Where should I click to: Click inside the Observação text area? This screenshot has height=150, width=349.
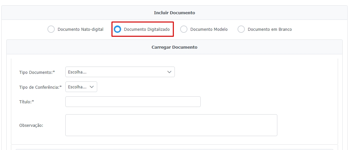pyautogui.click(x=171, y=125)
